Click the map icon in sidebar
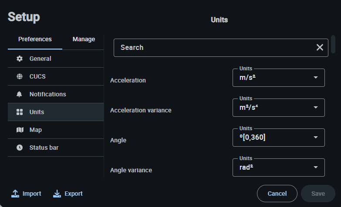 pyautogui.click(x=20, y=130)
